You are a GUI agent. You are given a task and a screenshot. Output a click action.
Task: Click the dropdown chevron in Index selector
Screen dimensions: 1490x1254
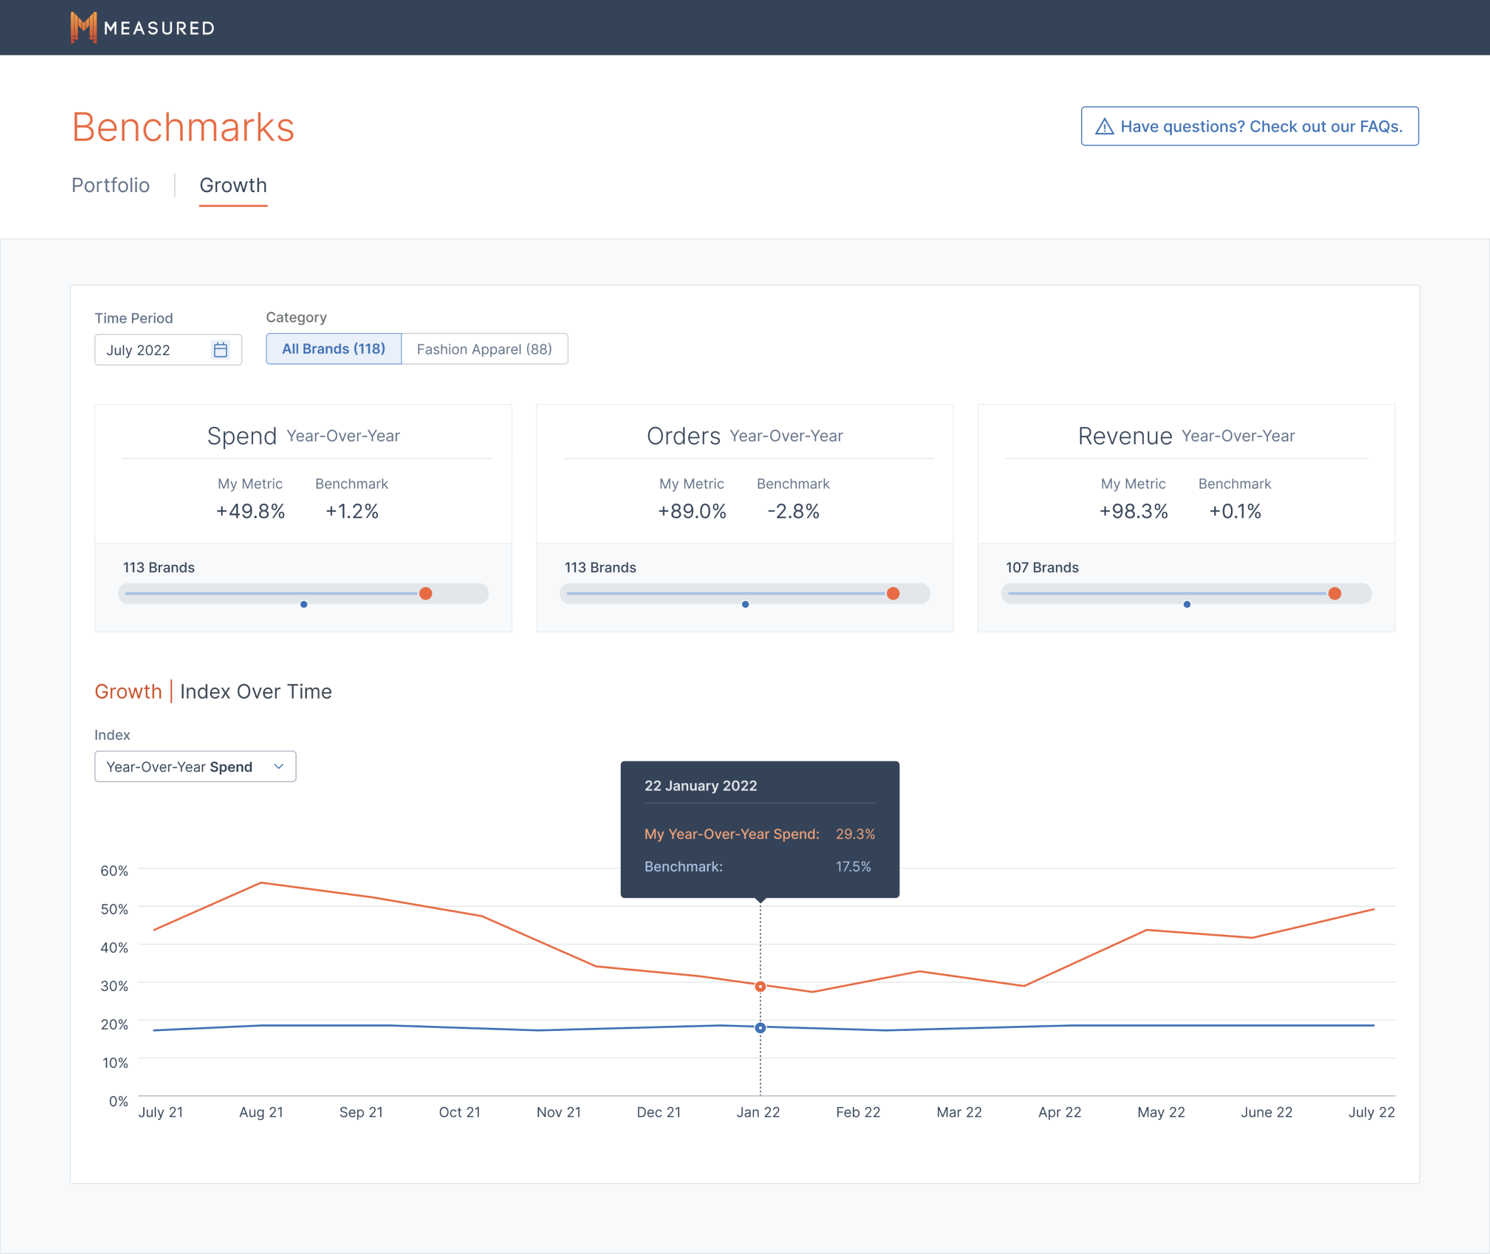click(279, 767)
